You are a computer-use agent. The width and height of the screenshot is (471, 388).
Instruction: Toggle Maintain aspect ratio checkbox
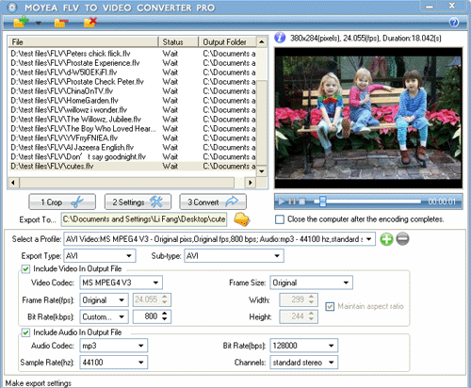(x=330, y=306)
